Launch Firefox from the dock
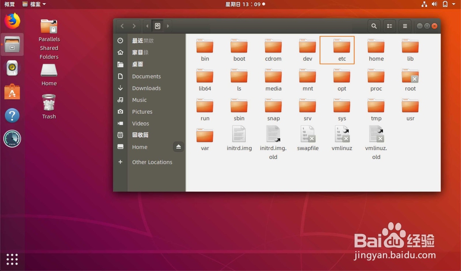Image resolution: width=461 pixels, height=271 pixels. (12, 21)
